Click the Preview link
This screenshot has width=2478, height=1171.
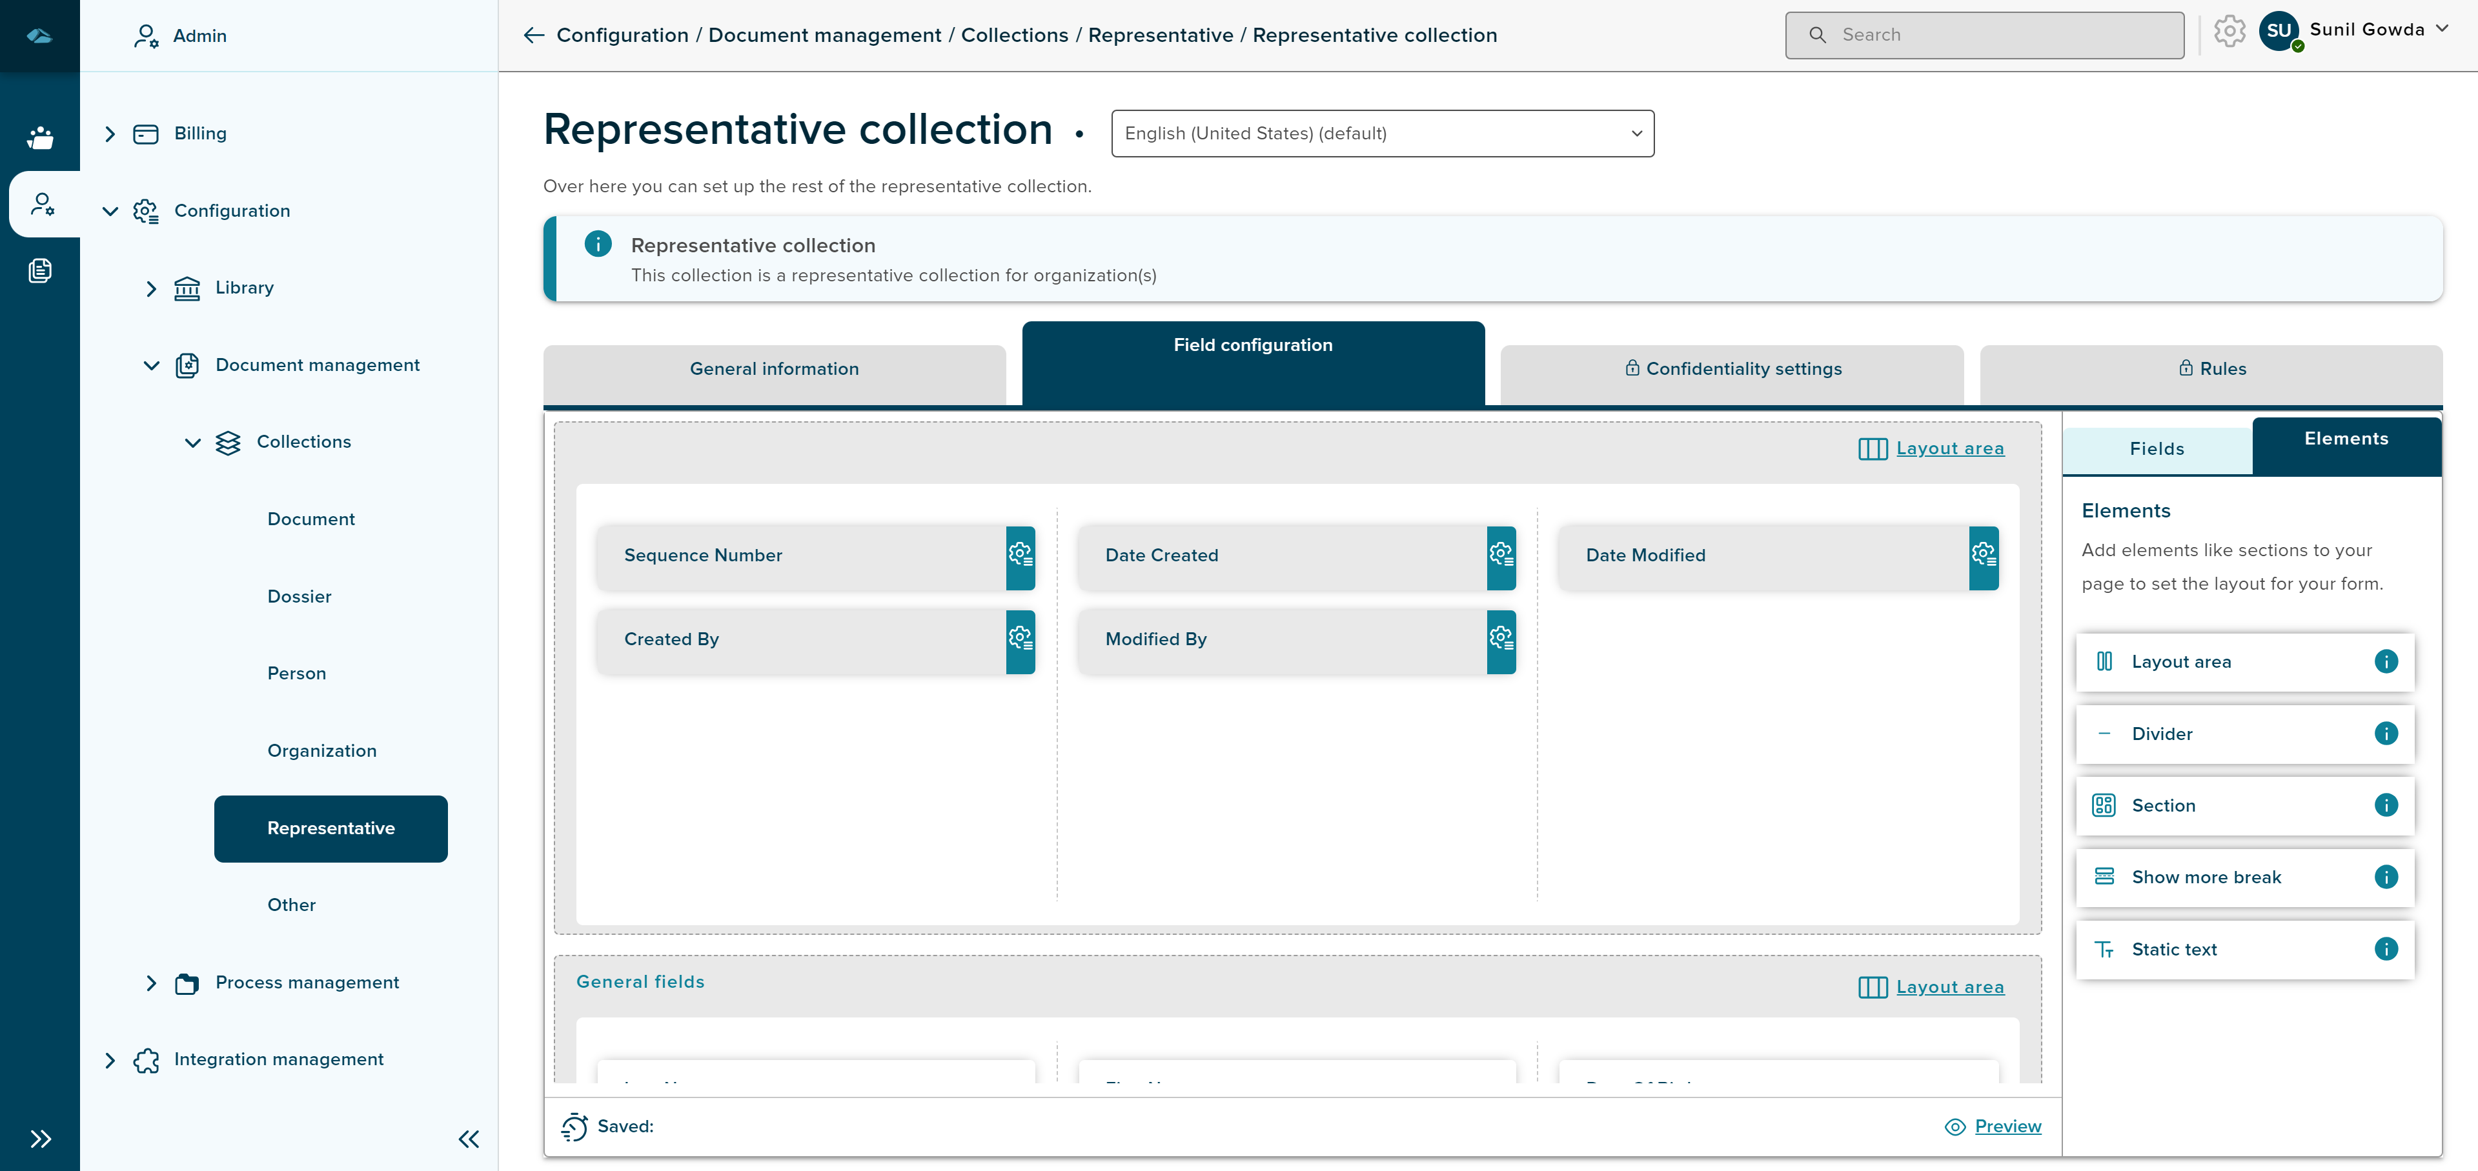click(x=2007, y=1126)
